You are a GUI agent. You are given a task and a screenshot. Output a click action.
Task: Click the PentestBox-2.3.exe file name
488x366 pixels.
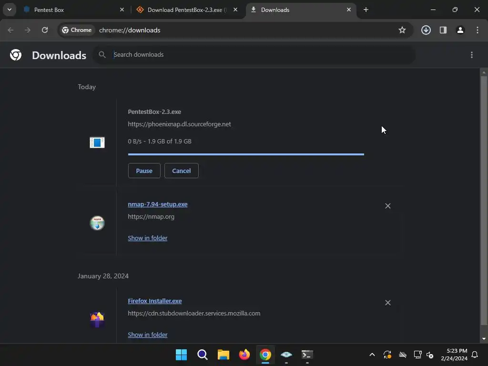(154, 112)
